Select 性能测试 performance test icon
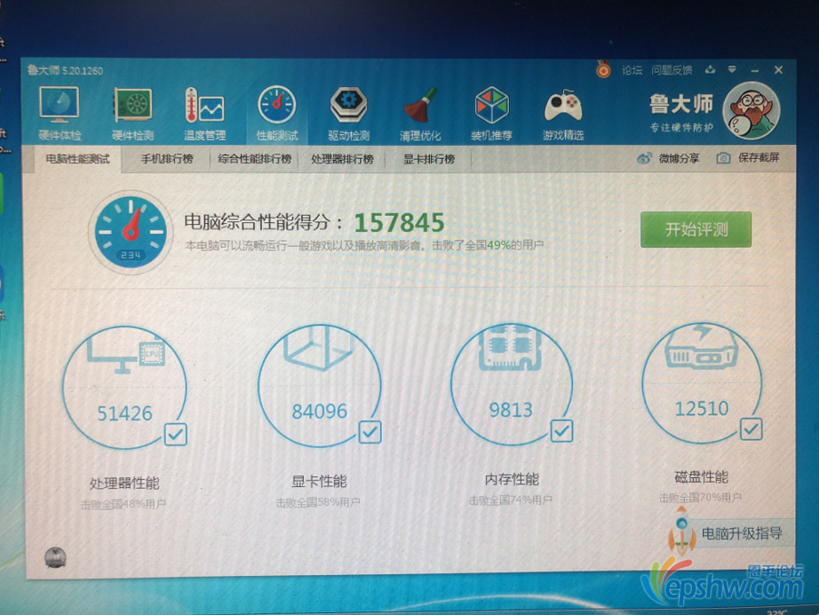 coord(277,113)
